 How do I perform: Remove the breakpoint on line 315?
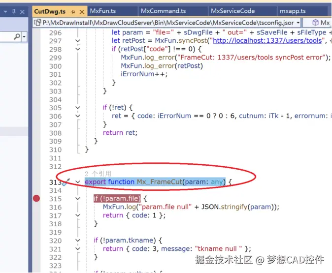[x=36, y=198]
